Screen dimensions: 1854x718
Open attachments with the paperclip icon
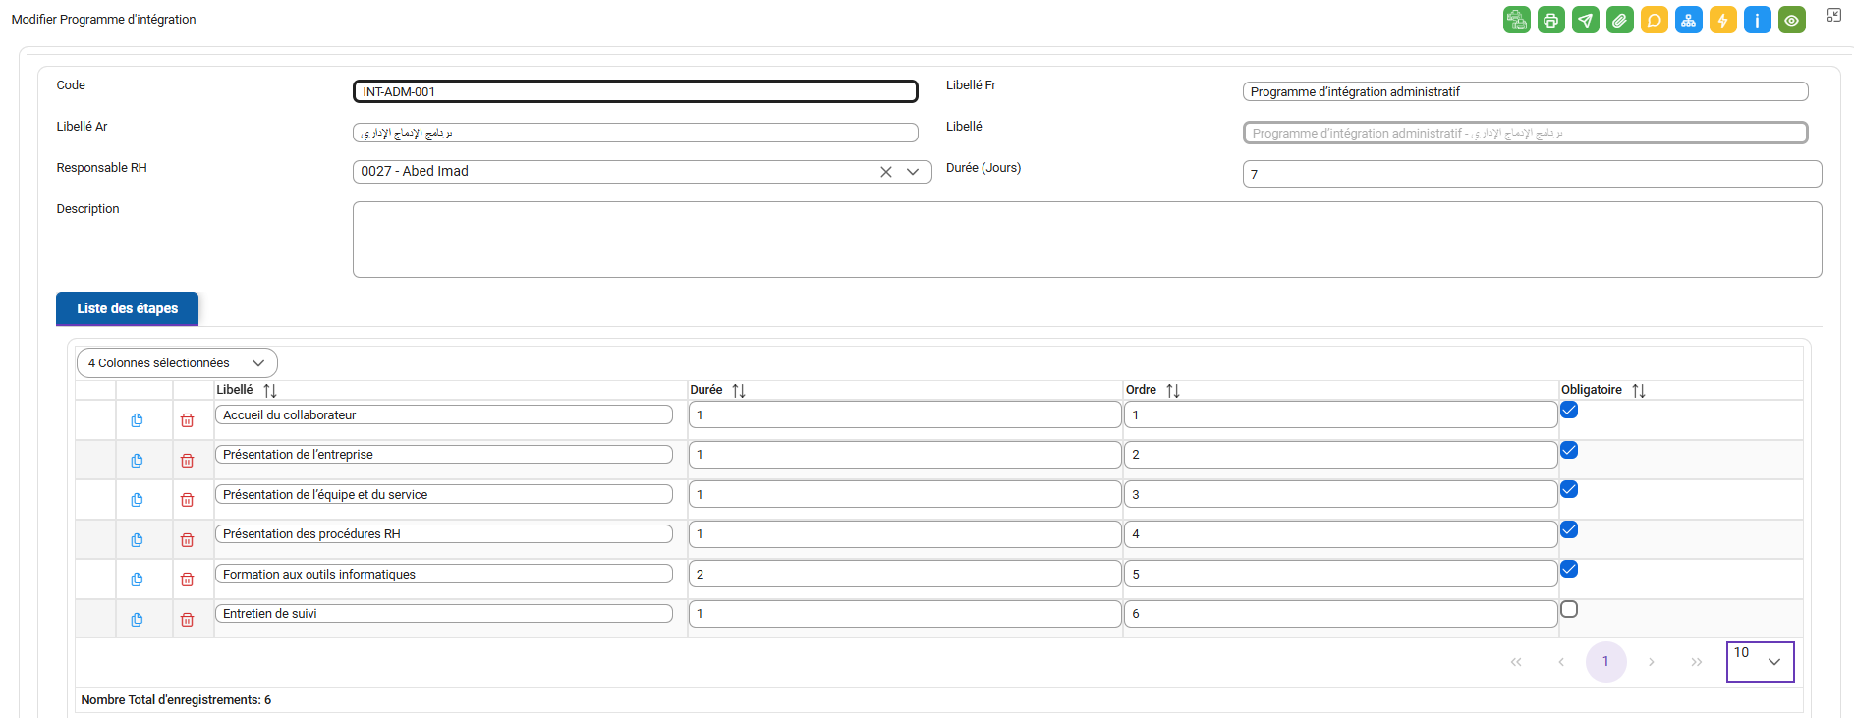pyautogui.click(x=1619, y=20)
